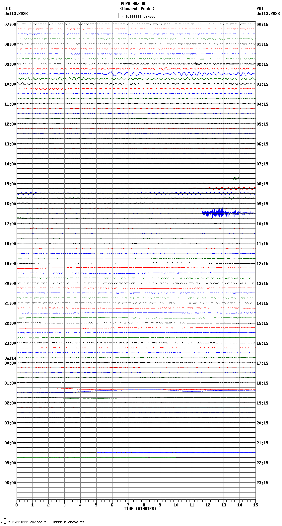Click the 0 minute axis tick label
This screenshot has width=282, height=526.
pyautogui.click(x=17, y=505)
